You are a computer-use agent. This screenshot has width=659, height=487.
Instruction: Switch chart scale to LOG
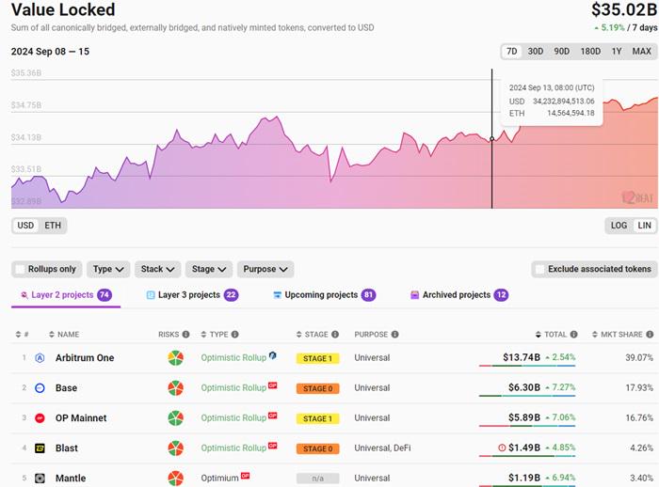click(619, 226)
